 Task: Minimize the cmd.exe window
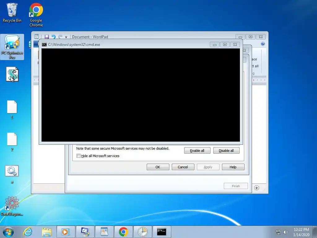215,45
